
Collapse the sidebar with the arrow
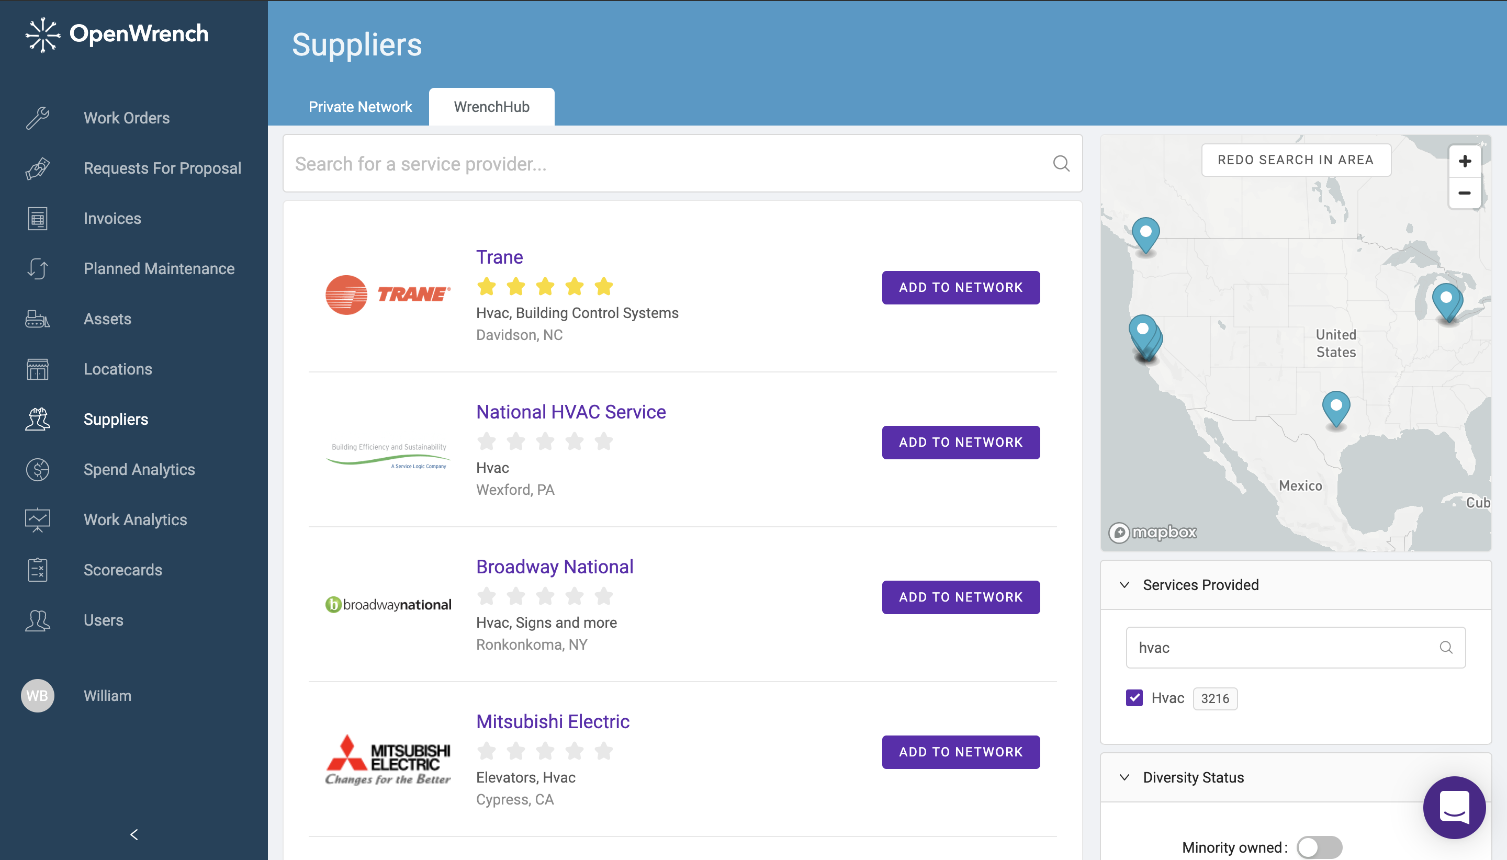[x=134, y=834]
